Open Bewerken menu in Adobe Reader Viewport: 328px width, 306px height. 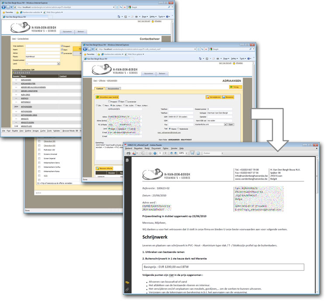(x=138, y=149)
